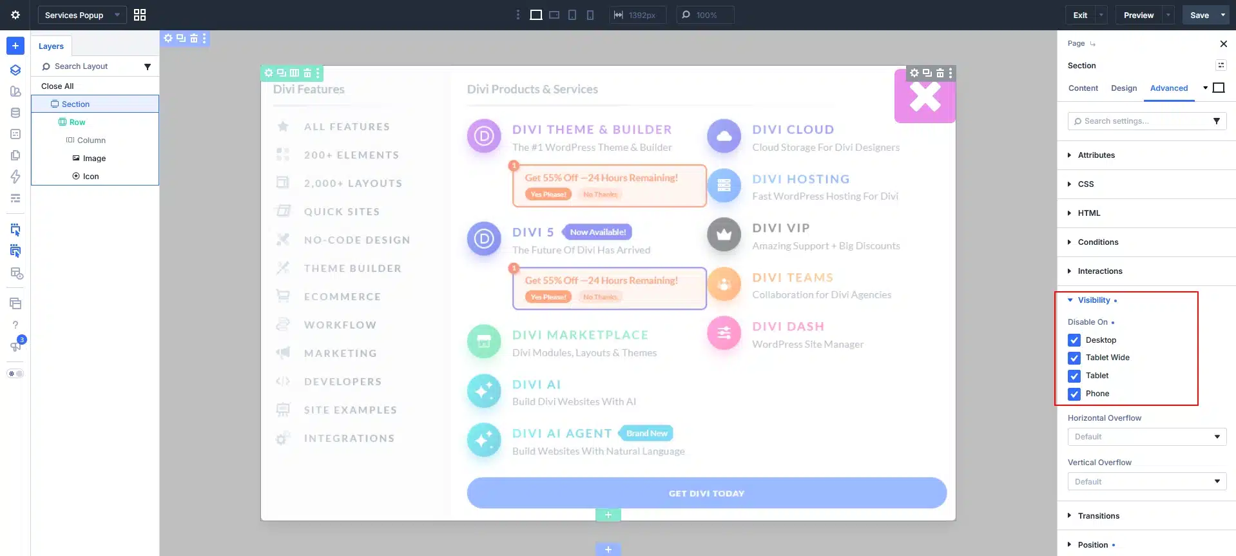
Task: Uncheck the Desktop checkbox
Action: (x=1074, y=340)
